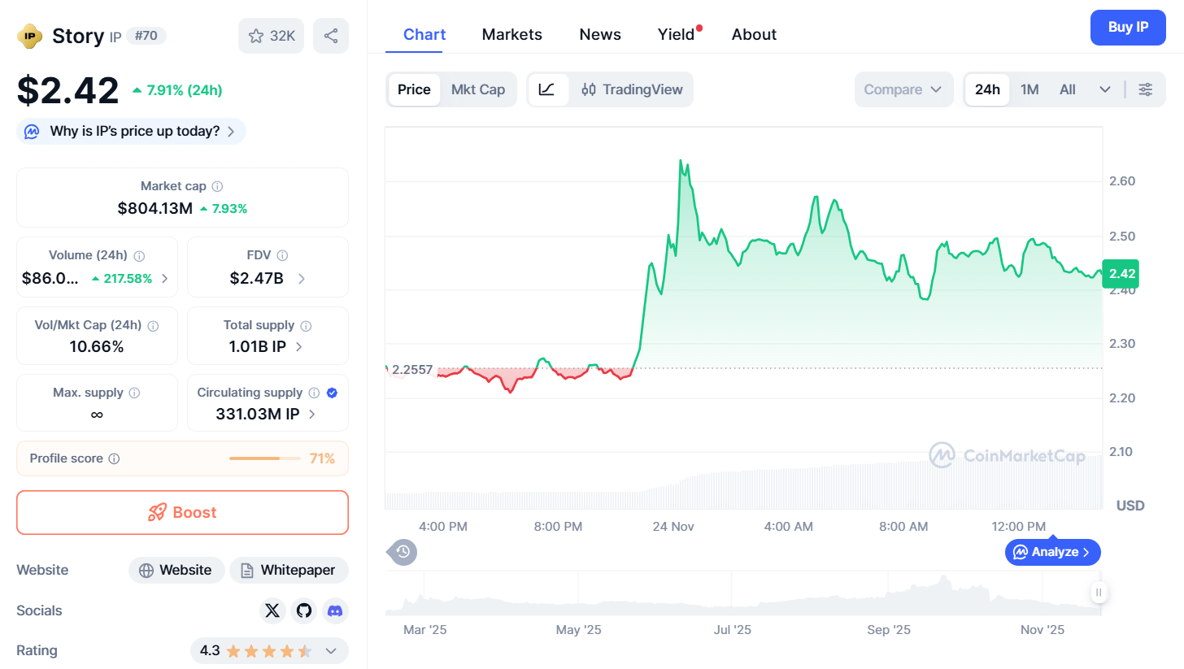Open the Yield tab
The image size is (1184, 669).
click(x=676, y=34)
